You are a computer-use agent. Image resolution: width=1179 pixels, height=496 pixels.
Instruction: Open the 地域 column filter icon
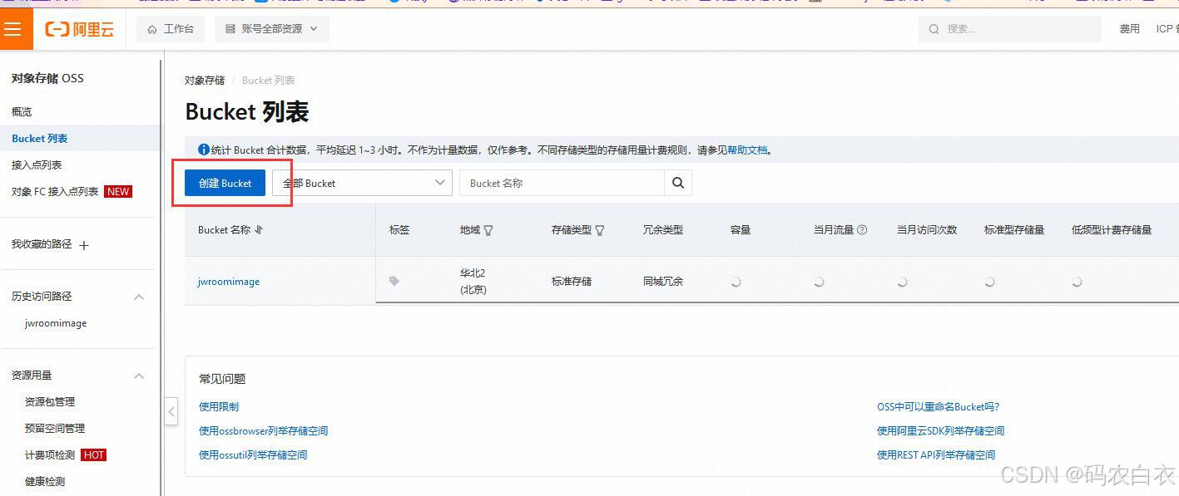(x=488, y=230)
